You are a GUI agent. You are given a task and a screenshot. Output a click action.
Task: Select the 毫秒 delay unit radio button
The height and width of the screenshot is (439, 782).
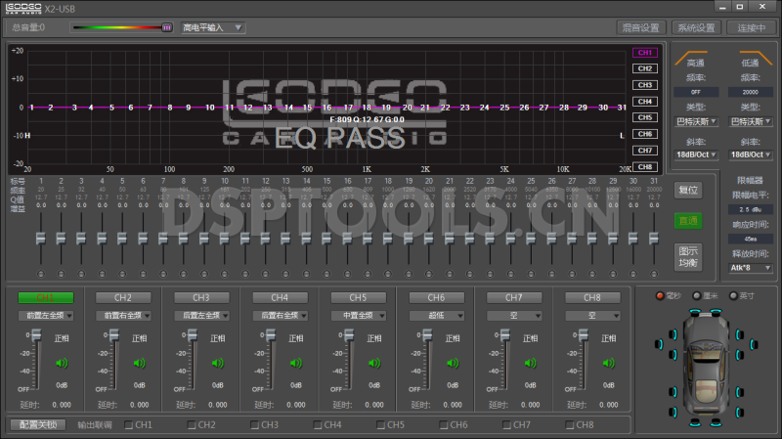coord(660,296)
